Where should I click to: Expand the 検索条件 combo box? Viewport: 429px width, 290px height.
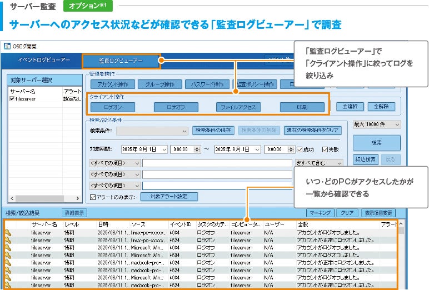[184, 131]
